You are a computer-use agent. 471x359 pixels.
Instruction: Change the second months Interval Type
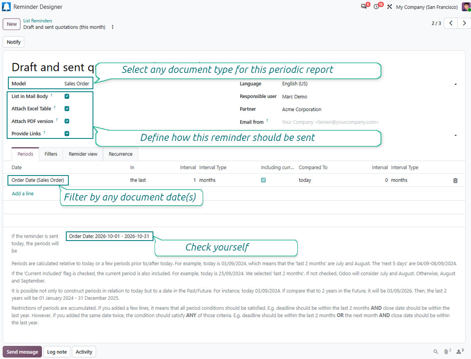(x=399, y=180)
